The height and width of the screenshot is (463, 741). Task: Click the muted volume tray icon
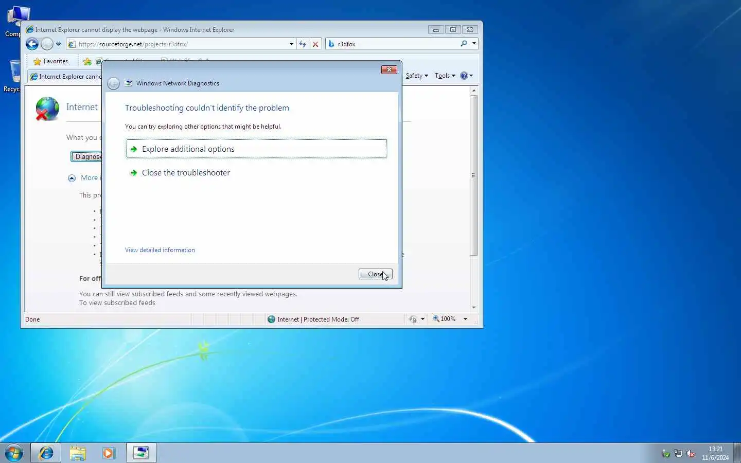[691, 453]
